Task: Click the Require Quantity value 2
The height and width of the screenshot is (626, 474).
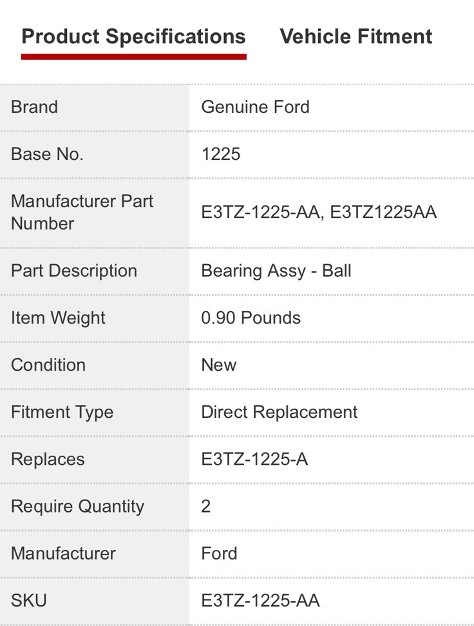Action: tap(206, 506)
